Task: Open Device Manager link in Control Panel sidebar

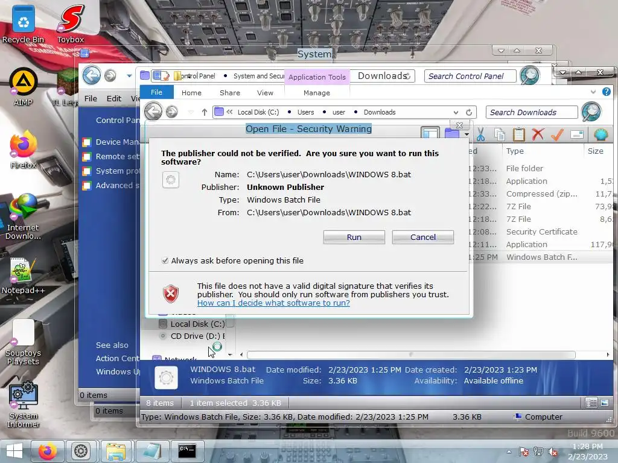Action: (x=117, y=142)
